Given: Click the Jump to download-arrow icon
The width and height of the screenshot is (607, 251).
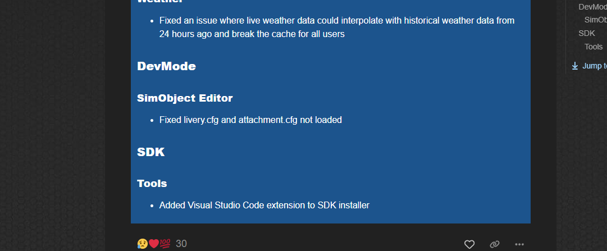Looking at the screenshot, I should click(575, 66).
